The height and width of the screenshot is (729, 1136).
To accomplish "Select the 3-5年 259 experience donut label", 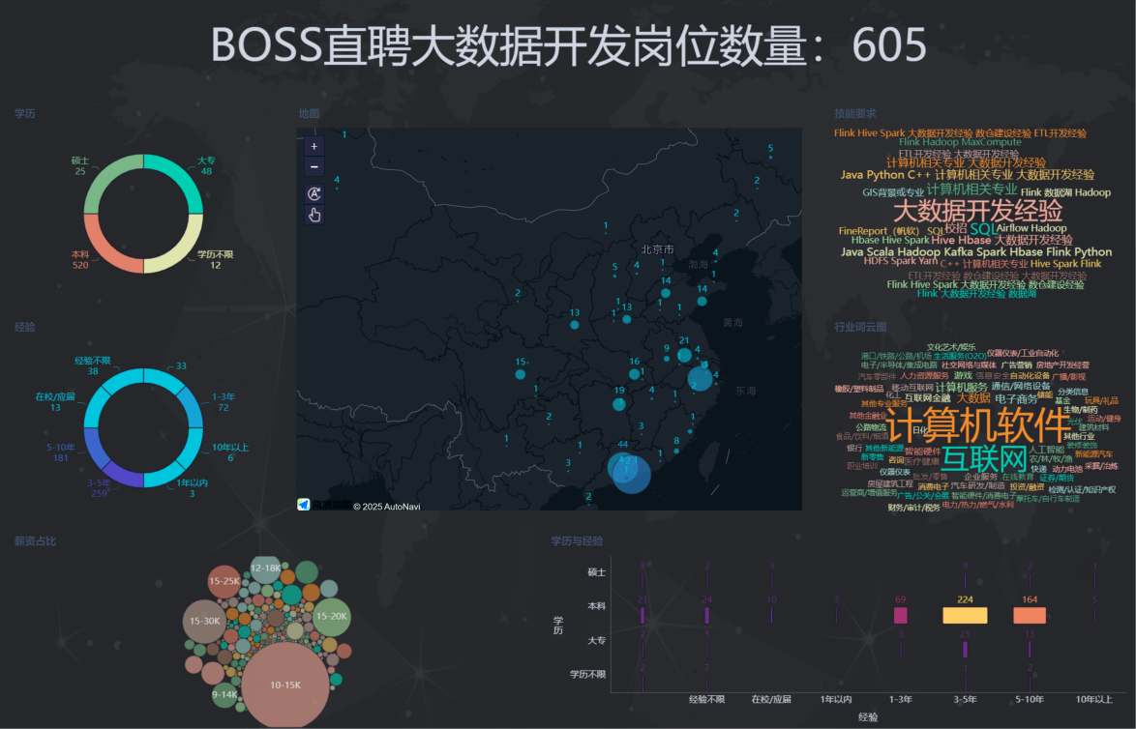I will pyautogui.click(x=100, y=488).
